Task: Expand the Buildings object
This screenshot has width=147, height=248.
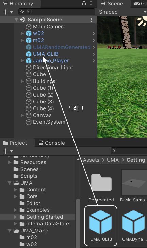Action: (22, 81)
